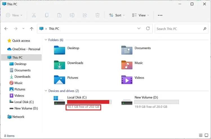The image size is (211, 139).
Task: Open the View dropdown menu
Action: (x=141, y=15)
